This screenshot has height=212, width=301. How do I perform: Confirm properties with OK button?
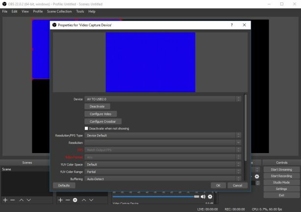tap(218, 185)
